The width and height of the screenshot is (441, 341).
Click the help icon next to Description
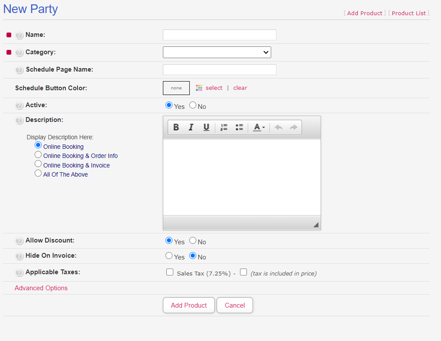point(19,120)
